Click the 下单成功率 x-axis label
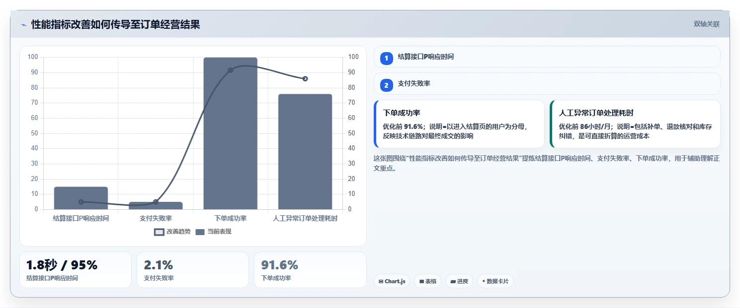Image resolution: width=740 pixels, height=308 pixels. coord(231,218)
